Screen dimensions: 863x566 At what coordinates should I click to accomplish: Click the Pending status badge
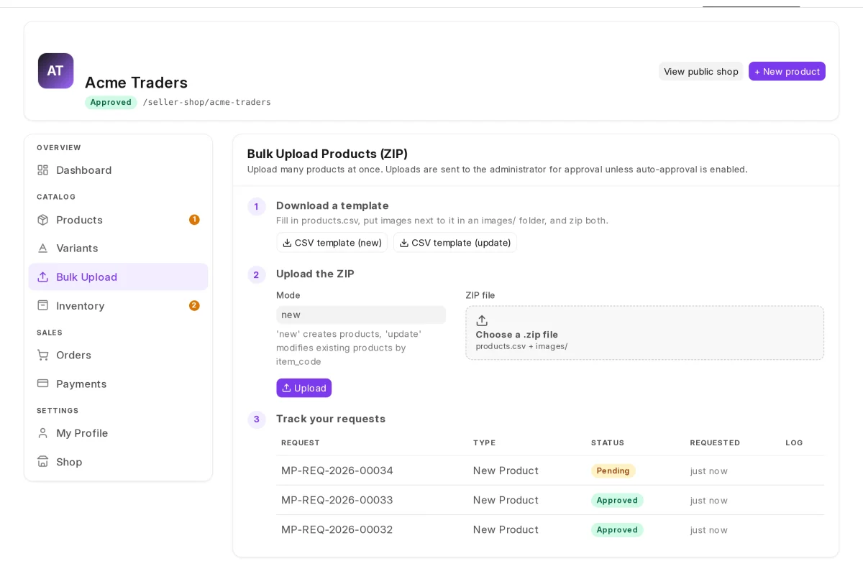[x=613, y=470]
